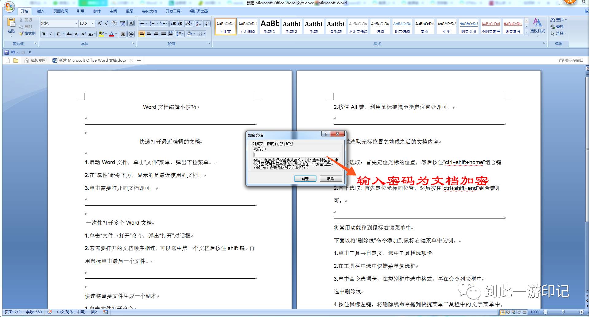
Task: Open the 引用 (References) ribbon tab
Action: point(80,11)
